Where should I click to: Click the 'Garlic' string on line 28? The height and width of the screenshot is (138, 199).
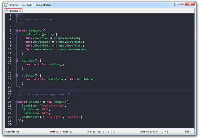(73, 117)
